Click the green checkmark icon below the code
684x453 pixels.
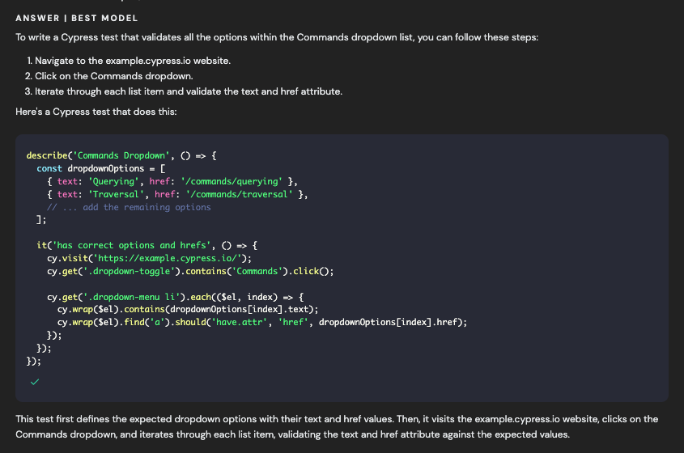(x=34, y=382)
